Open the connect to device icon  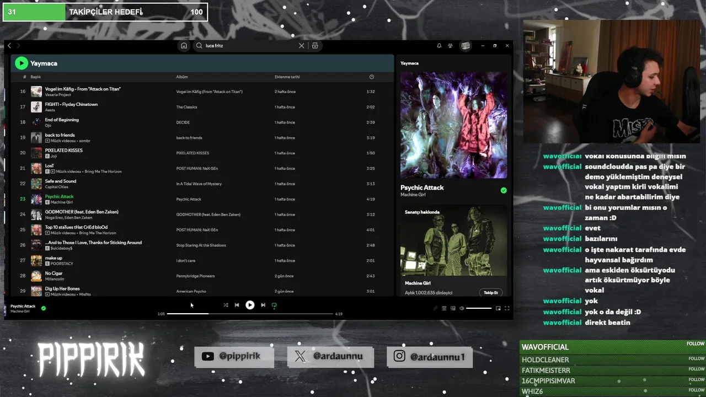(x=453, y=308)
